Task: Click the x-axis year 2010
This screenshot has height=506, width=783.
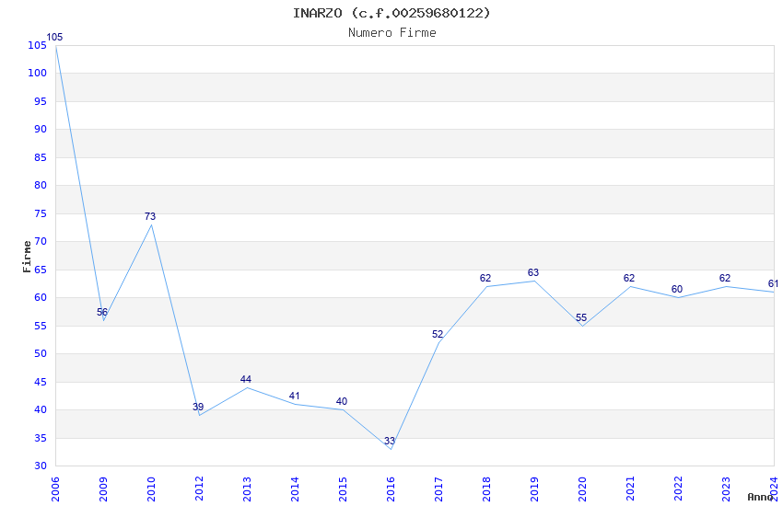Action: tap(151, 489)
